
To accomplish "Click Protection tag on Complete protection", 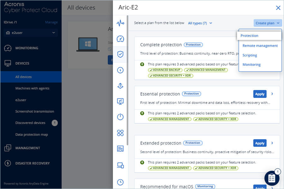I will (193, 45).
